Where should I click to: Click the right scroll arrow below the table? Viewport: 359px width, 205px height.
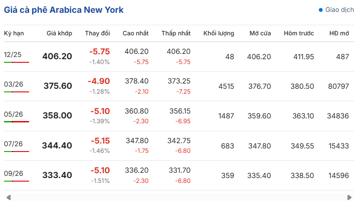point(350,197)
